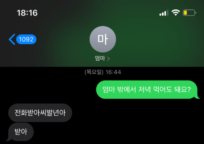Screen dimensions: 204x144
Task: Tap the tail of the 받아 bubble
Action: (x=9, y=139)
